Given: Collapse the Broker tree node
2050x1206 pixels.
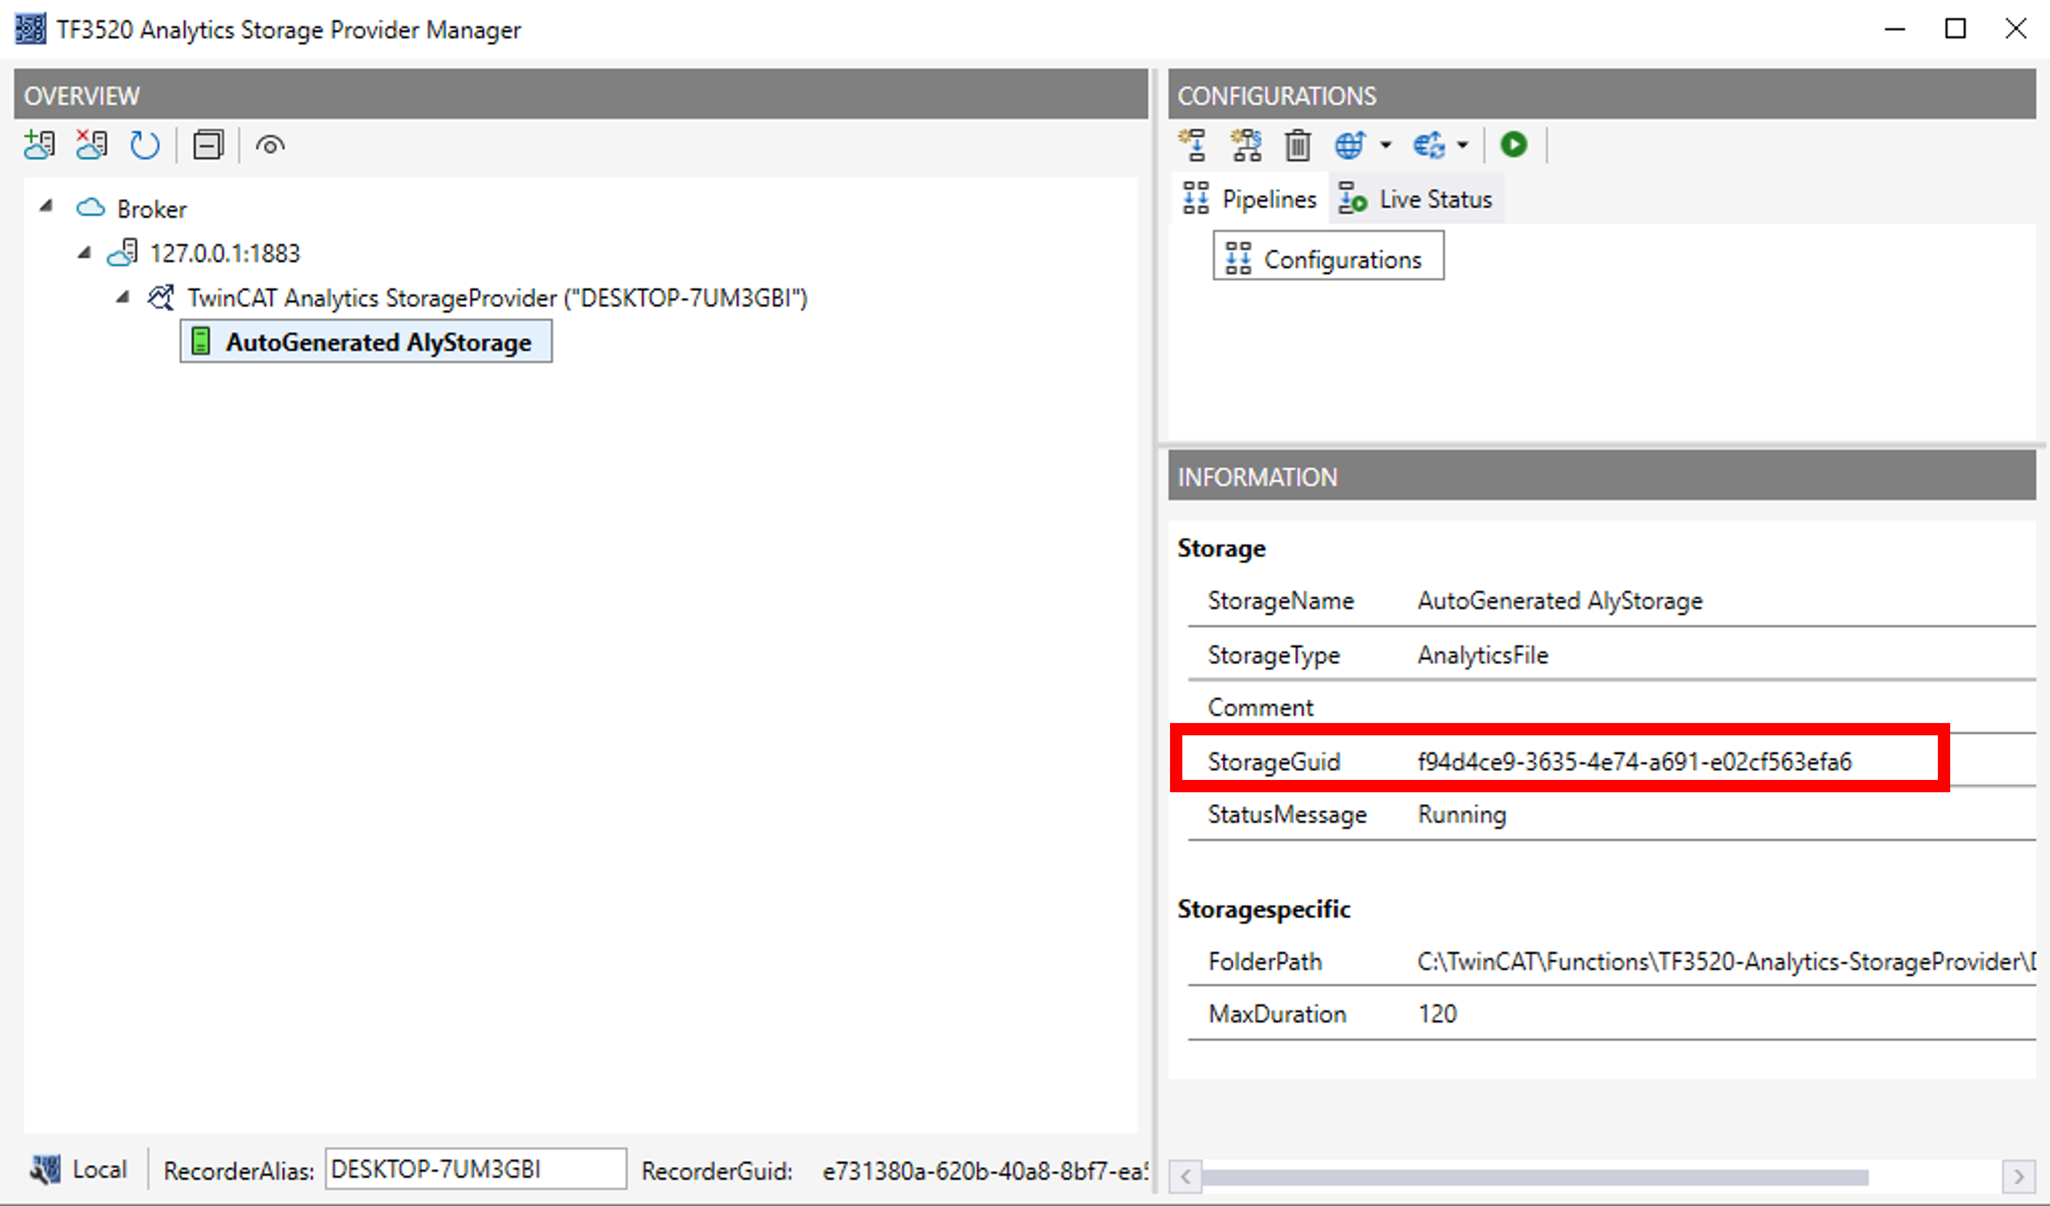Looking at the screenshot, I should click(46, 207).
